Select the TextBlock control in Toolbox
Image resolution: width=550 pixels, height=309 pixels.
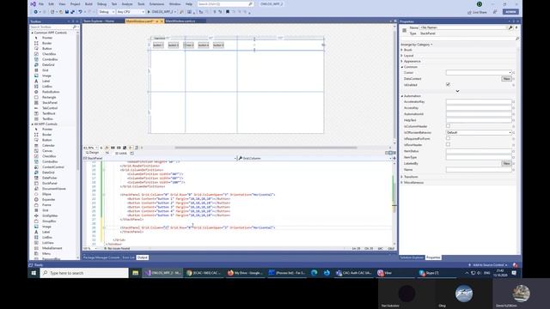pos(49,113)
